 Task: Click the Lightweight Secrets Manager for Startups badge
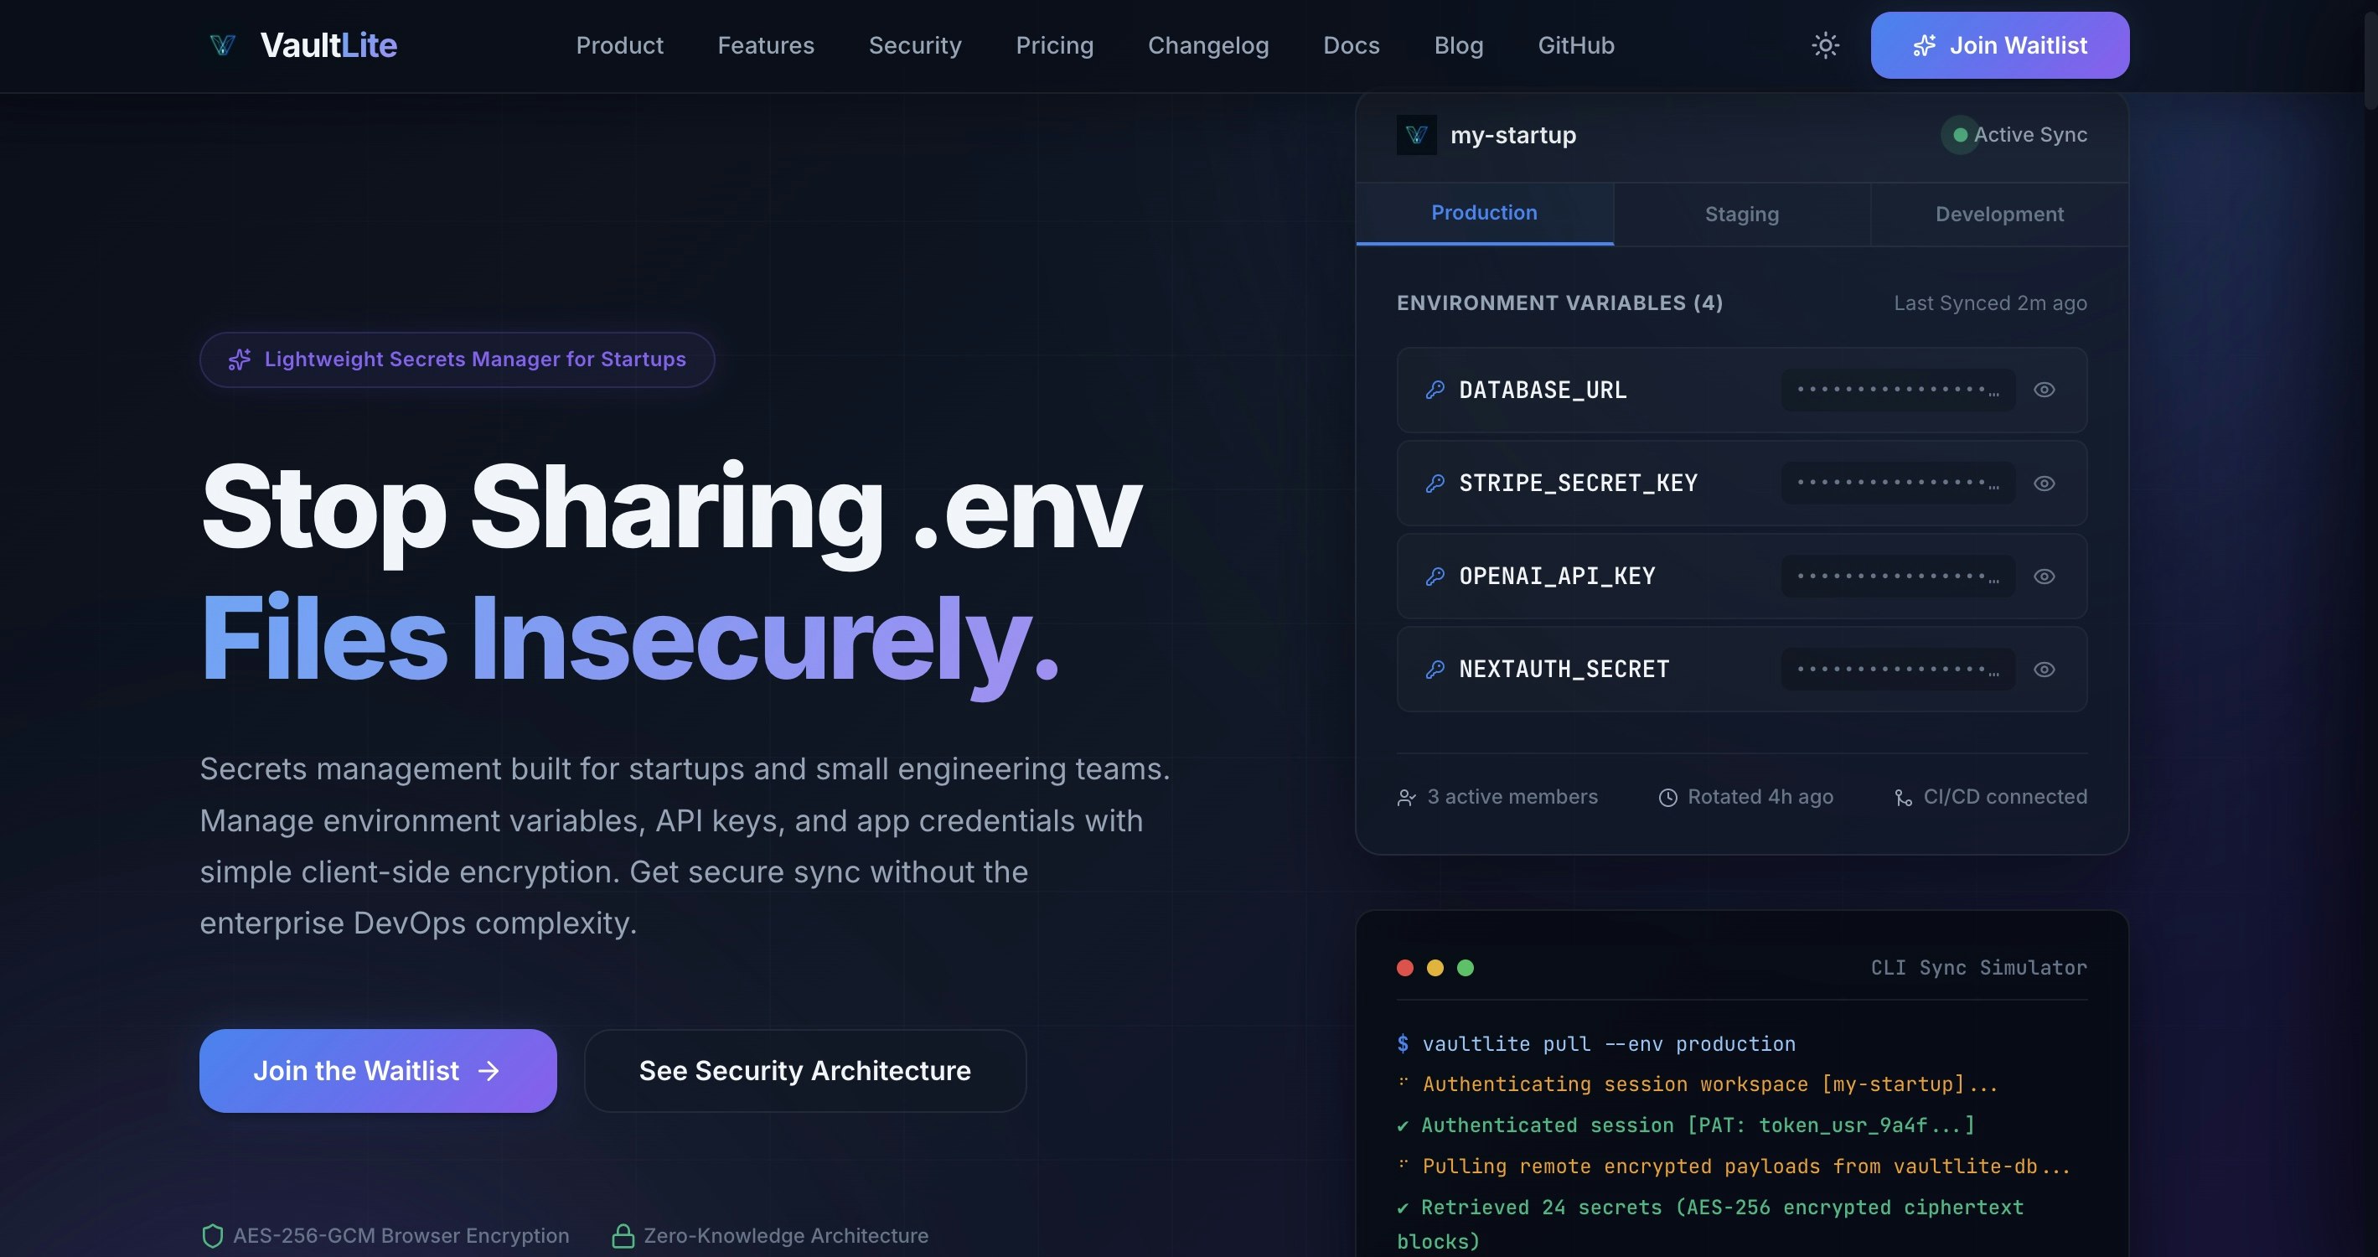[457, 359]
